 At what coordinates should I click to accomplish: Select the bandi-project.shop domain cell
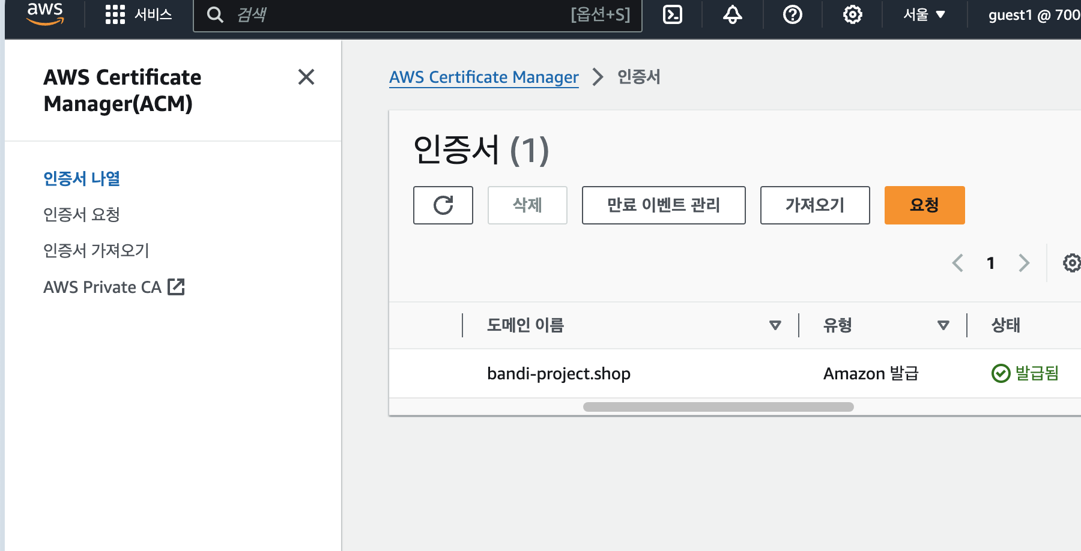pyautogui.click(x=559, y=373)
